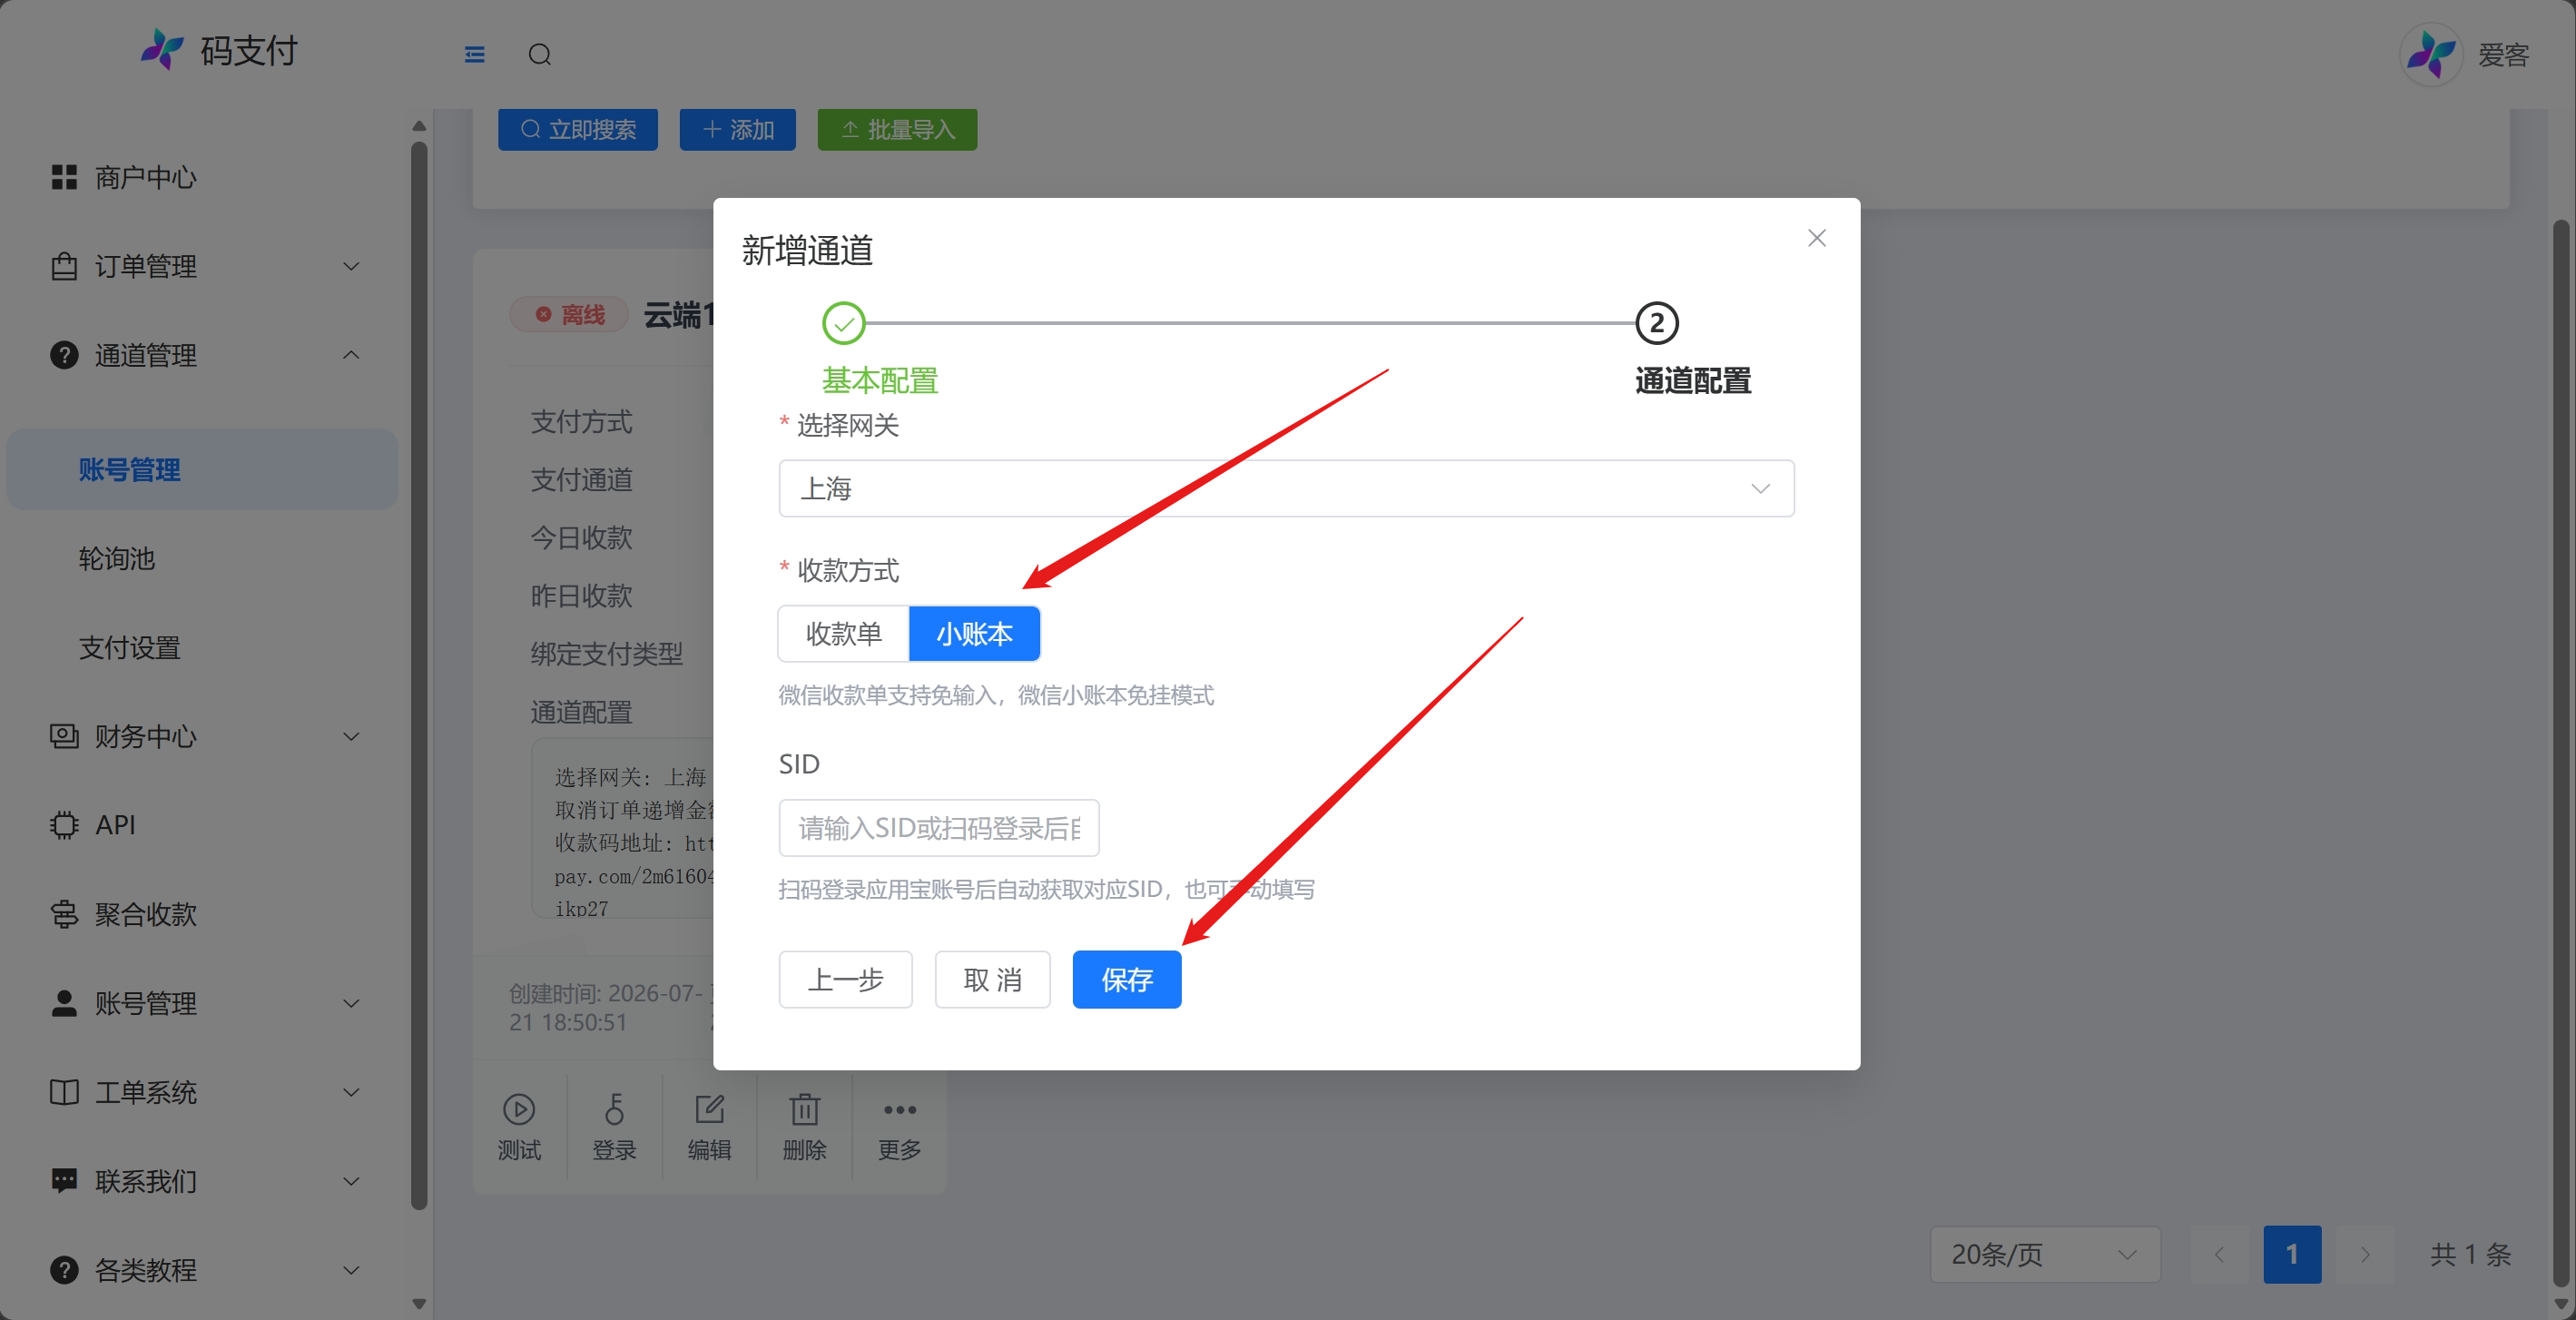Click the 登录 icon on card
Screen dimensions: 2576x1320
tap(614, 1109)
